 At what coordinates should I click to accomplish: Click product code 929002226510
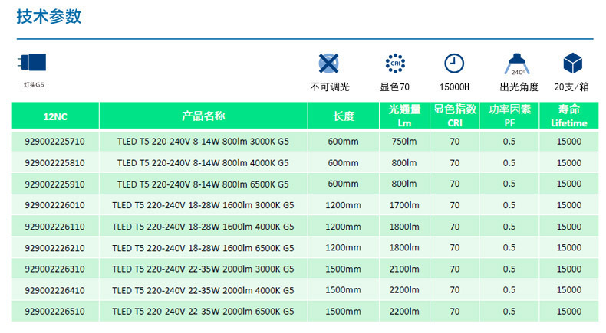click(54, 312)
